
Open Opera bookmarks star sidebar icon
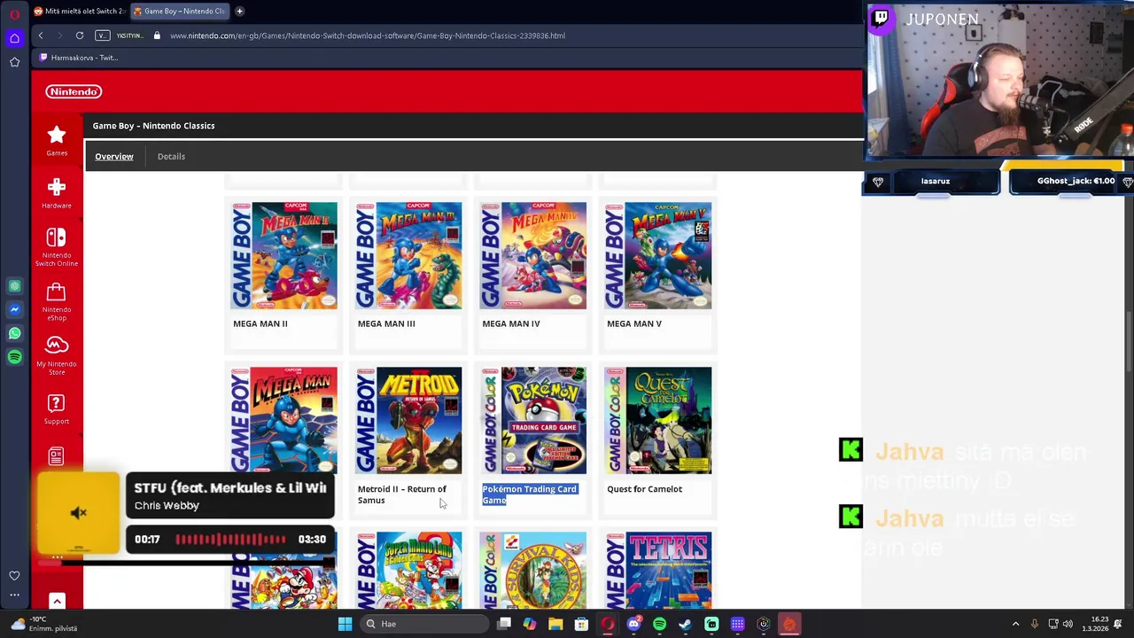click(x=14, y=62)
